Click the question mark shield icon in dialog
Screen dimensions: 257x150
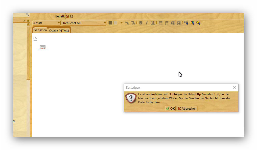(131, 98)
